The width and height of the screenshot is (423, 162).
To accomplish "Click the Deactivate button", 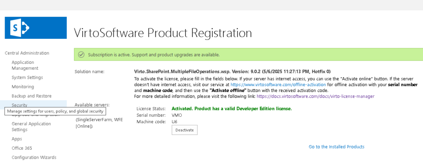I will [x=185, y=130].
